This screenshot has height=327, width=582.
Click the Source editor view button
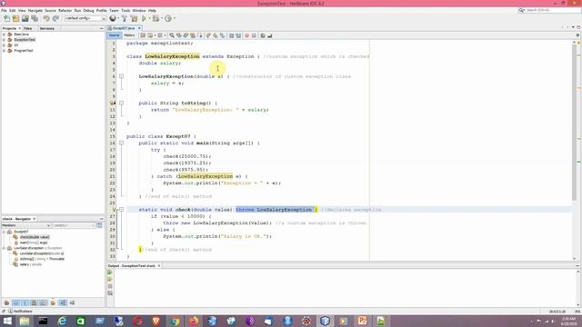[115, 35]
